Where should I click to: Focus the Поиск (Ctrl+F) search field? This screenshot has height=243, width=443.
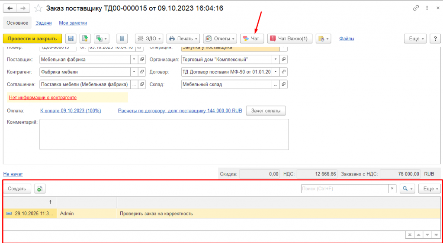(345, 189)
